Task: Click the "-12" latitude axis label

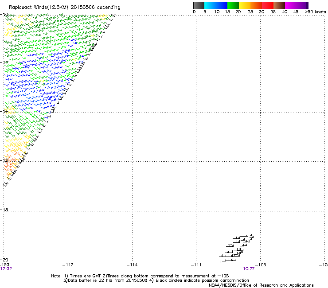Action: [4, 63]
